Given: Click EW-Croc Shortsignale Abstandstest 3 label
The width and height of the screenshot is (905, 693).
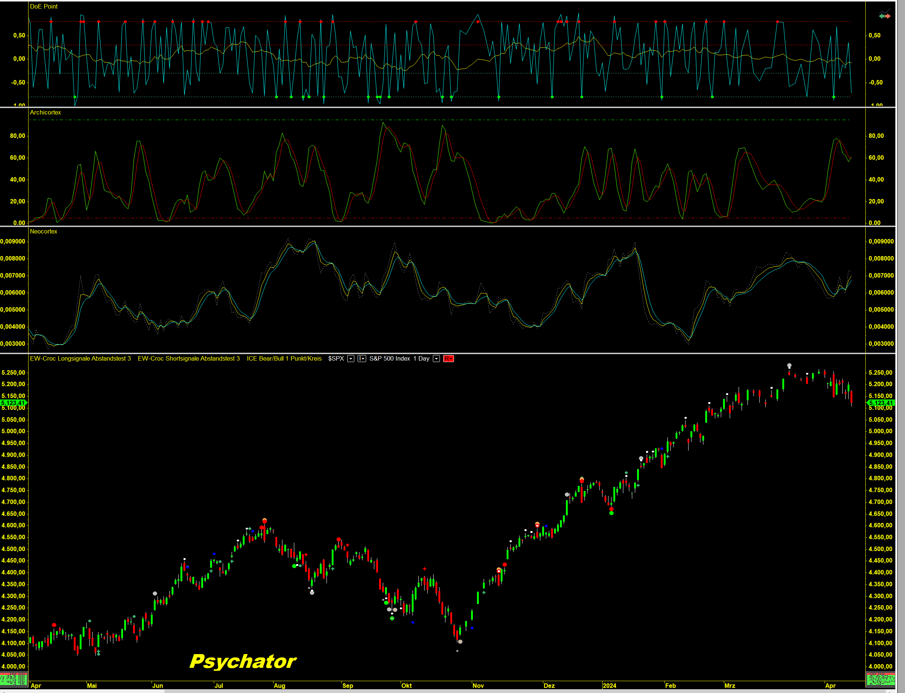Looking at the screenshot, I should coord(189,358).
